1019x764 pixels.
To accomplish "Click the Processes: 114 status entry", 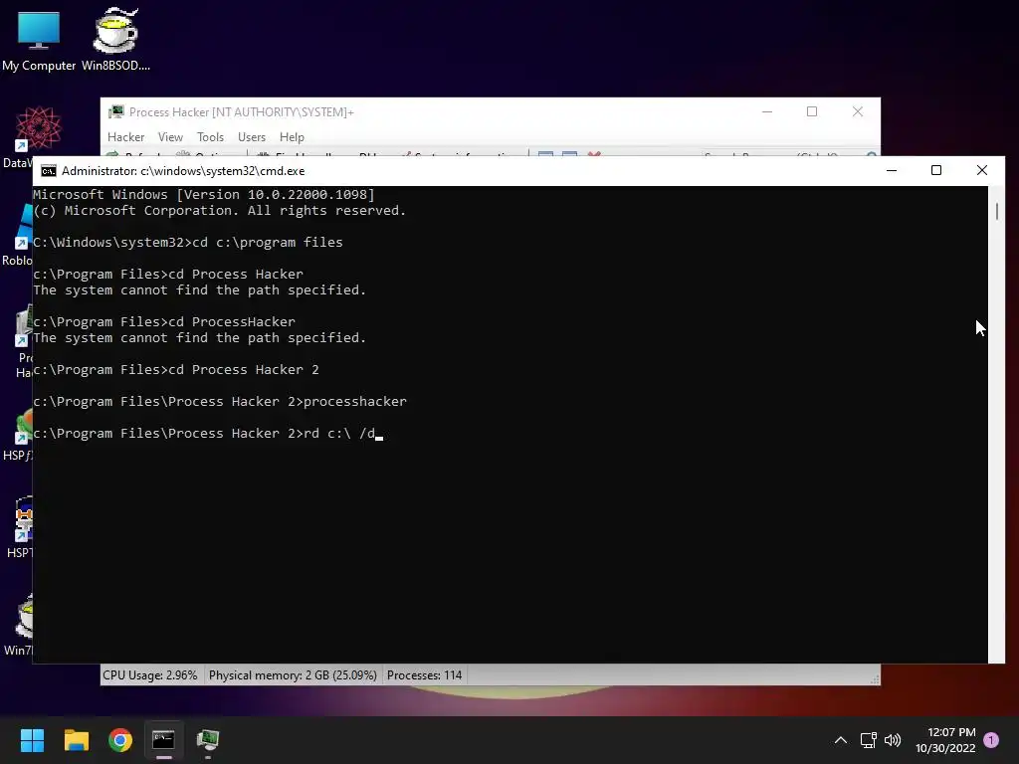I will click(x=424, y=675).
